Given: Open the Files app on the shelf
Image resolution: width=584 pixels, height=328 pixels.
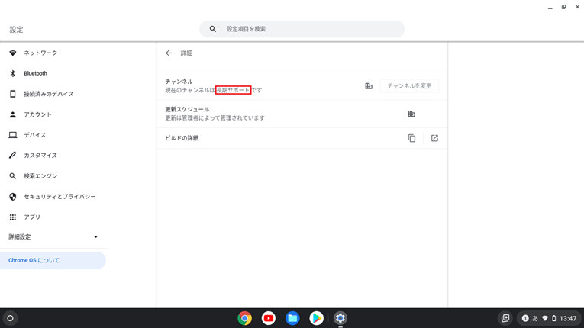Looking at the screenshot, I should click(292, 318).
